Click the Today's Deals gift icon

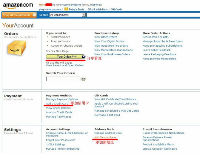coord(66,9)
